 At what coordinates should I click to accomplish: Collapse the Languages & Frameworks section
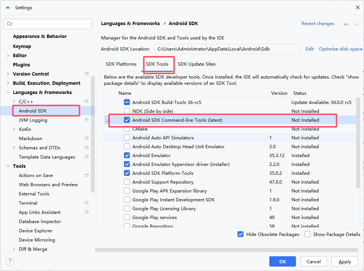pos(8,92)
